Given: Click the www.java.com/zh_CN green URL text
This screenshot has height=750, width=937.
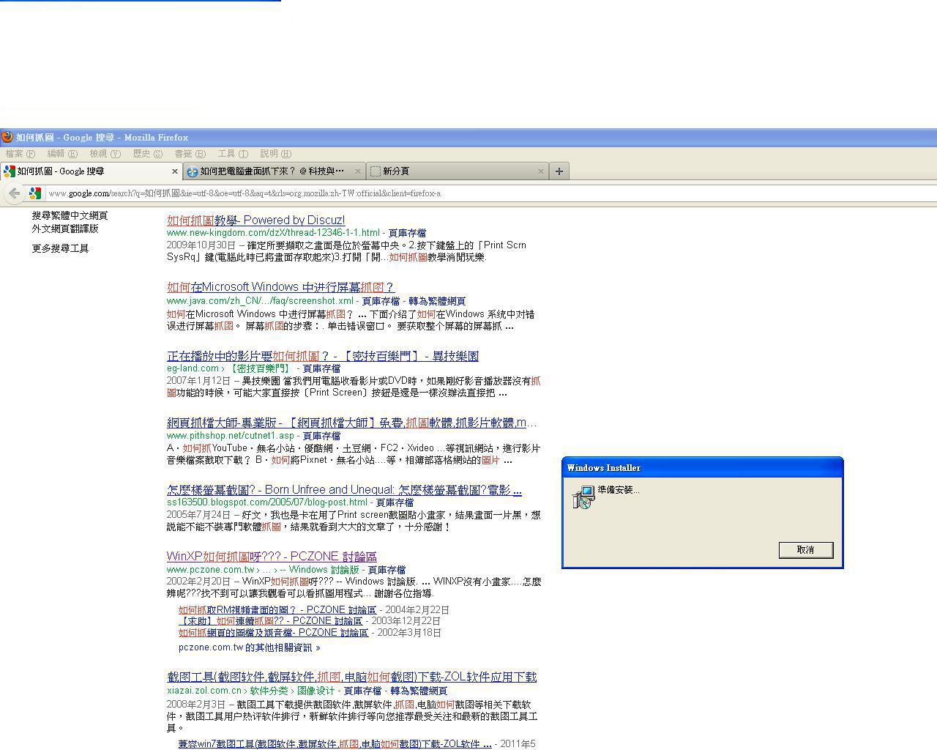Looking at the screenshot, I should point(260,301).
